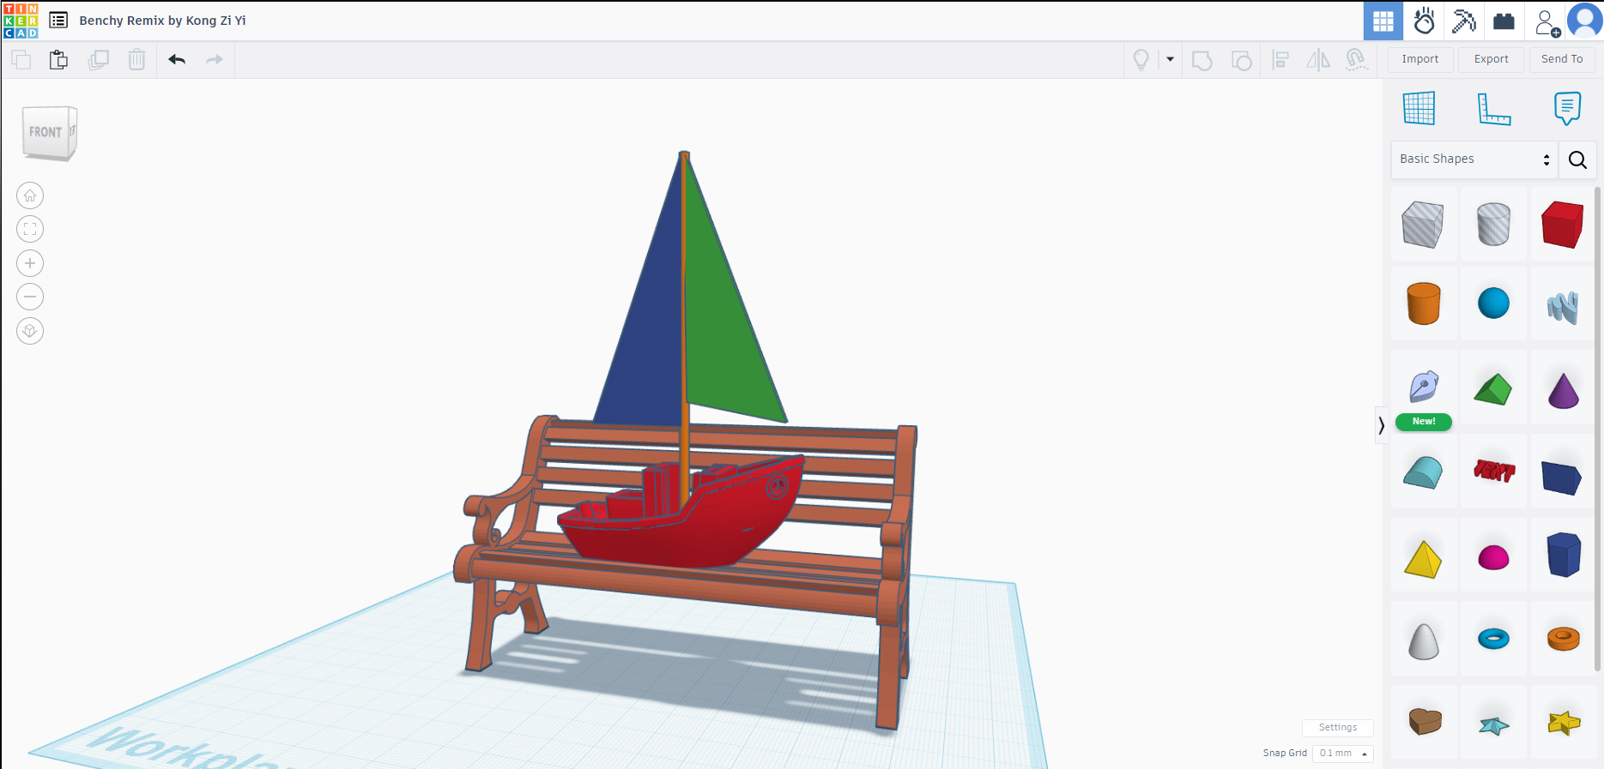Select the brown Heart shape
The width and height of the screenshot is (1604, 769).
pyautogui.click(x=1425, y=721)
